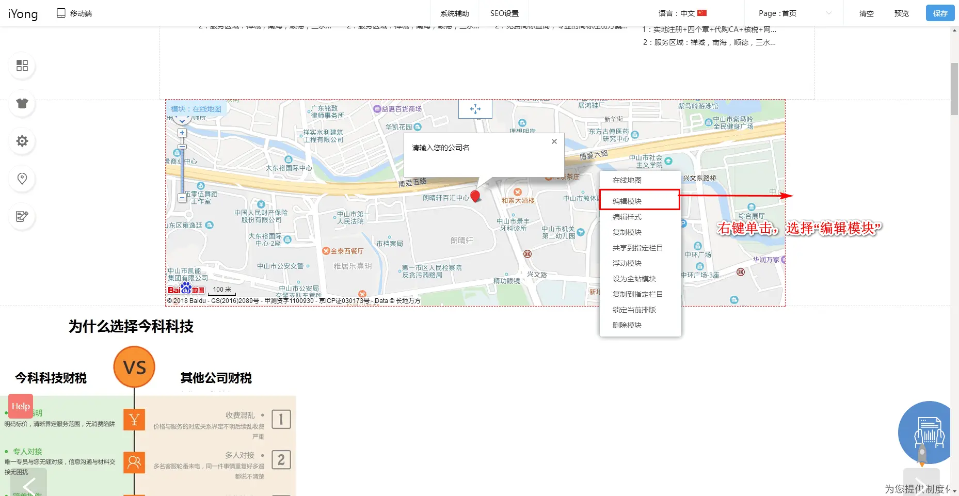Viewport: 959px width, 496px height.
Task: Click the t-shirt theme icon
Action: point(22,103)
